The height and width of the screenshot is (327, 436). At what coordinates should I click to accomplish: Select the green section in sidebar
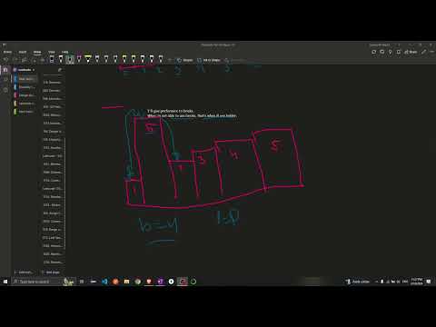tap(25, 112)
